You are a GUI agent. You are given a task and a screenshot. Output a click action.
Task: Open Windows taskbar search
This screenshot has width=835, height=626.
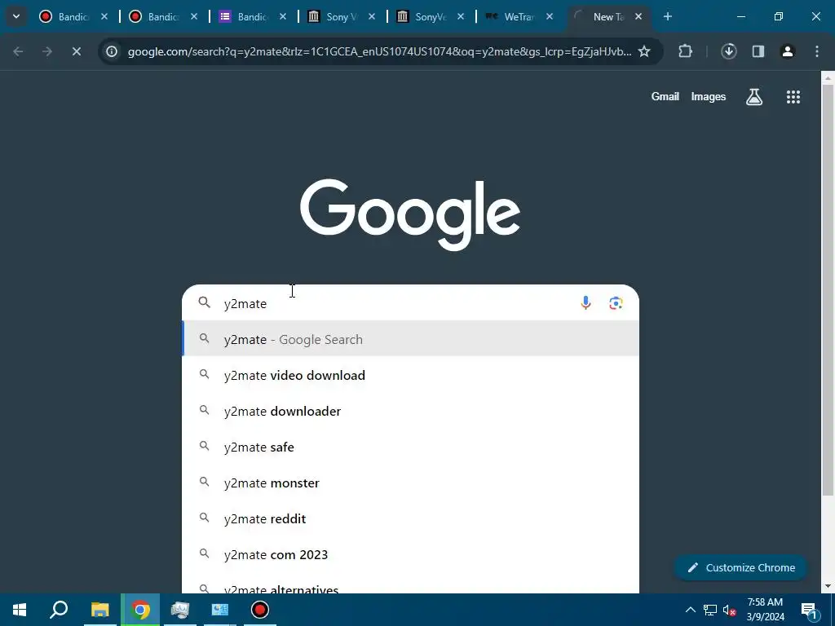pos(59,610)
